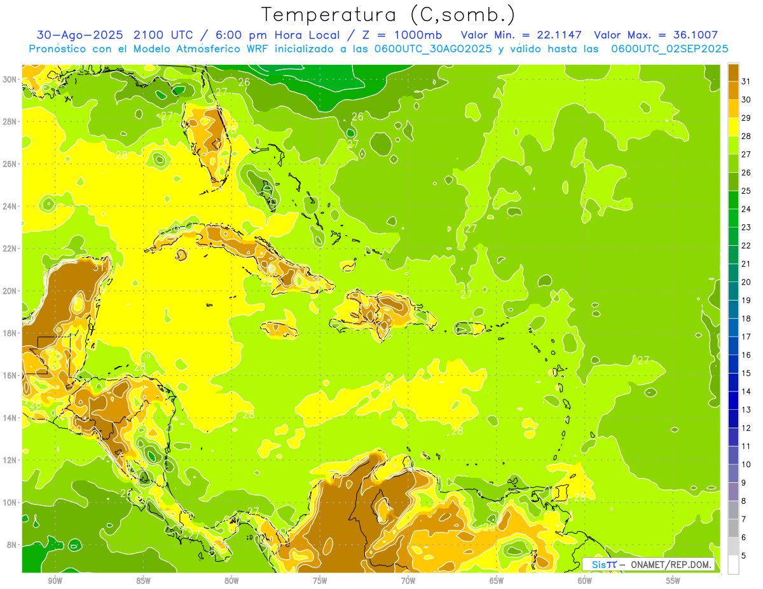Click the 28N latitude axis label
Image resolution: width=763 pixels, height=589 pixels.
coord(10,121)
